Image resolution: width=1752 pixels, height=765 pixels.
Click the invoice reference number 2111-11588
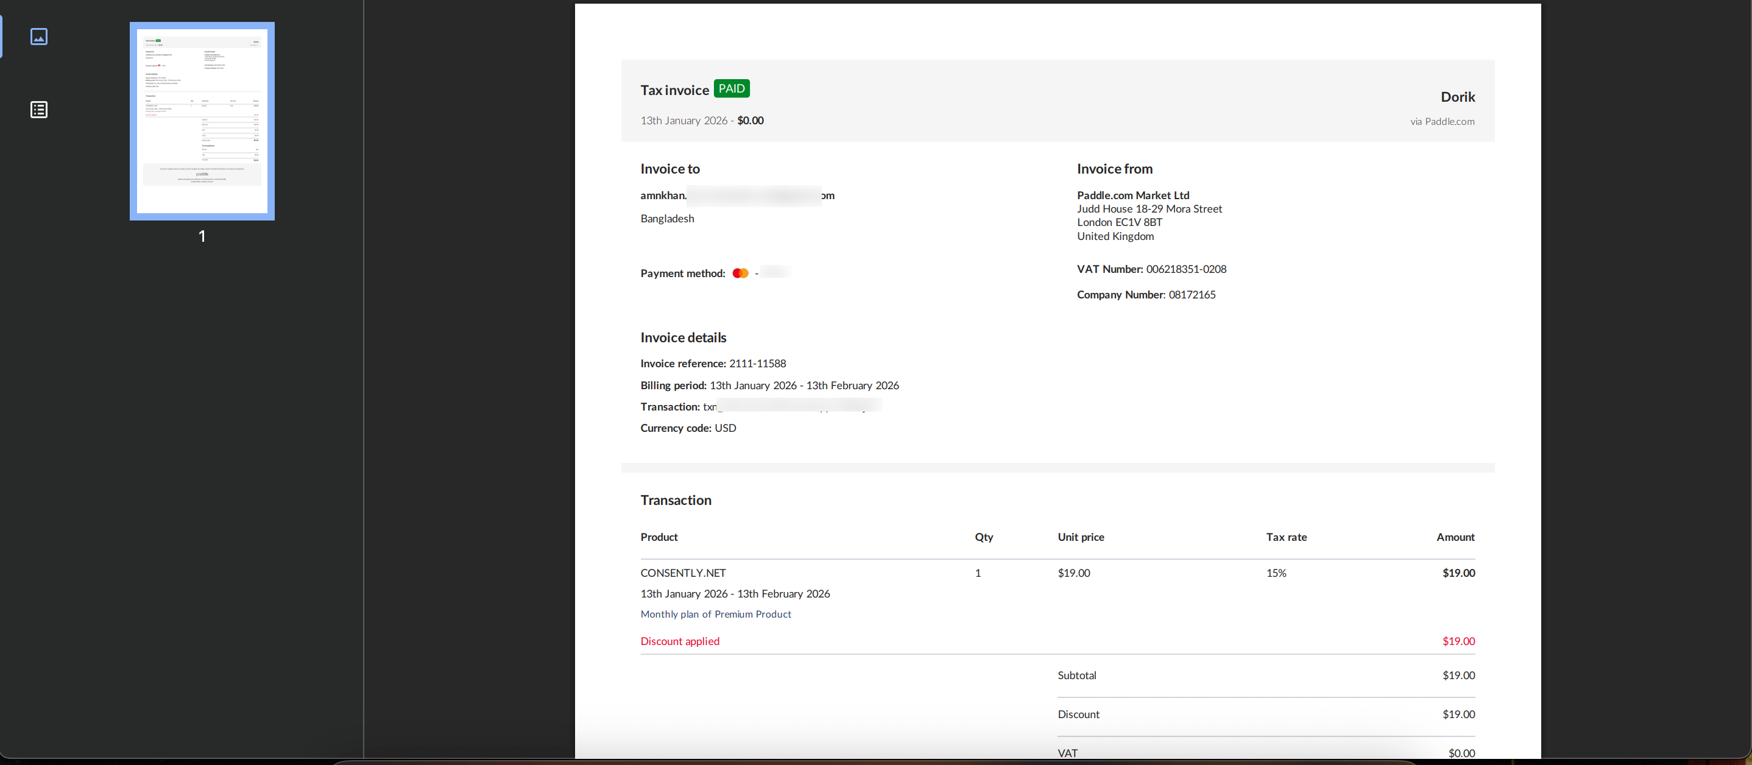757,364
